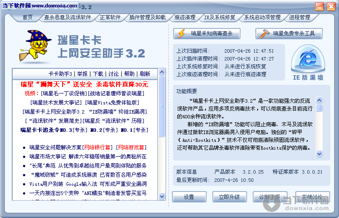Click the 在线讨论 button
The height and width of the screenshot is (218, 339).
312,197
